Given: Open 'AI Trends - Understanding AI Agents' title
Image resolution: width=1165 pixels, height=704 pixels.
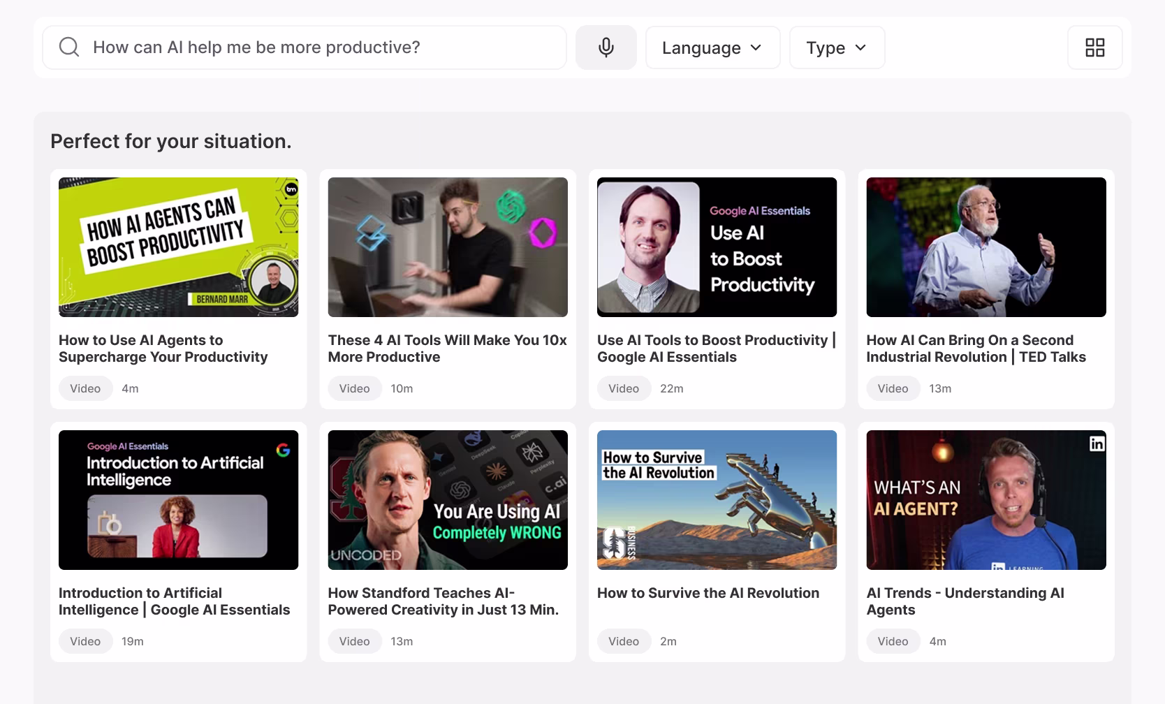Looking at the screenshot, I should (965, 601).
